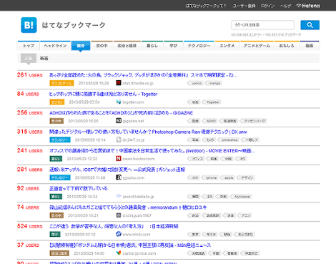Open the 524 users bookmark count

30,226
